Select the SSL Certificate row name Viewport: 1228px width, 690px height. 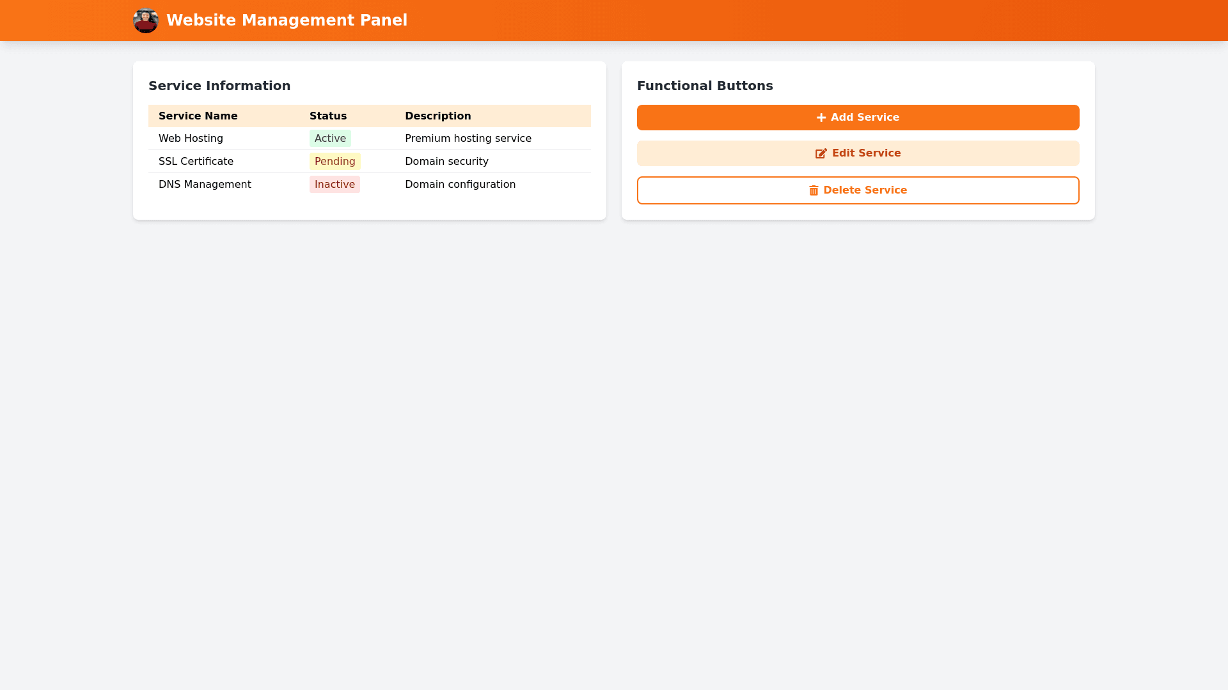[196, 162]
